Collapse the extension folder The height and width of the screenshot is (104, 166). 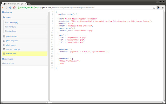pos(8,12)
